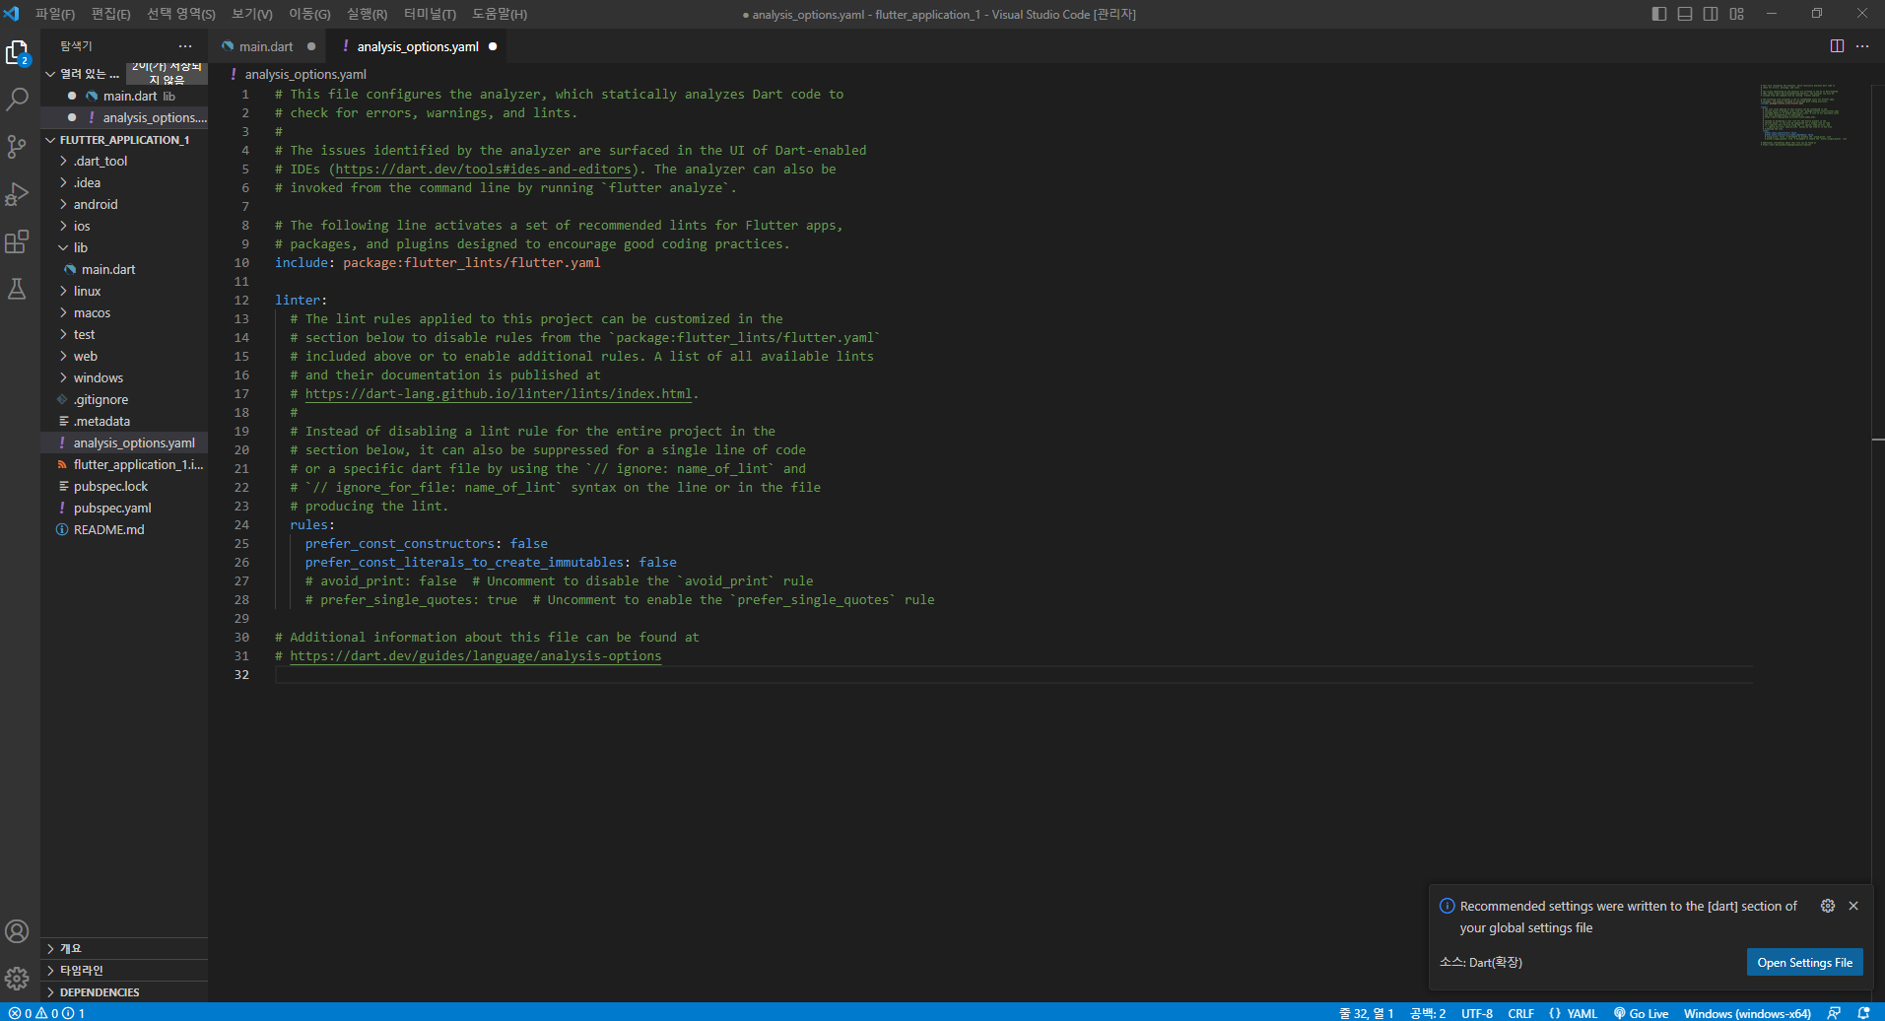Image resolution: width=1885 pixels, height=1021 pixels.
Task: Click CRLF line ending in status bar
Action: pyautogui.click(x=1520, y=1013)
